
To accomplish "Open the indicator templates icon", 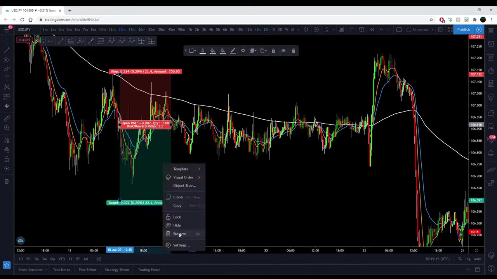I will pyautogui.click(x=352, y=29).
